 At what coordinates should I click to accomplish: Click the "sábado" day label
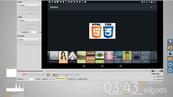155,90
